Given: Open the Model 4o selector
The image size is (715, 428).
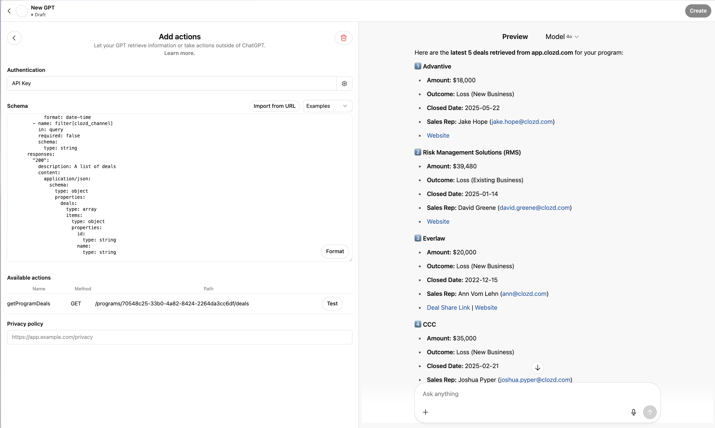Looking at the screenshot, I should [562, 37].
